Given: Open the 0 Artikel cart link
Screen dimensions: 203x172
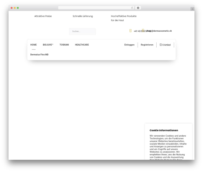Looking at the screenshot, I should pos(165,45).
